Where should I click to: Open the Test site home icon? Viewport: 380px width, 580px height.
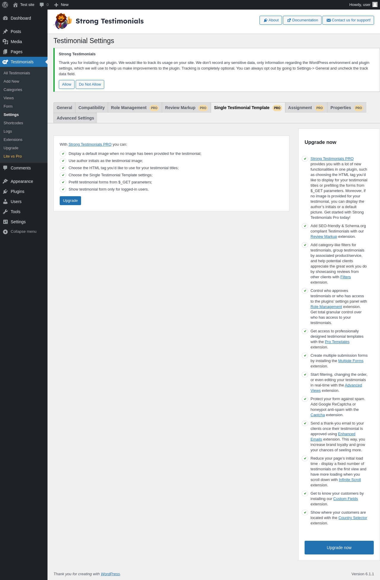pos(15,5)
